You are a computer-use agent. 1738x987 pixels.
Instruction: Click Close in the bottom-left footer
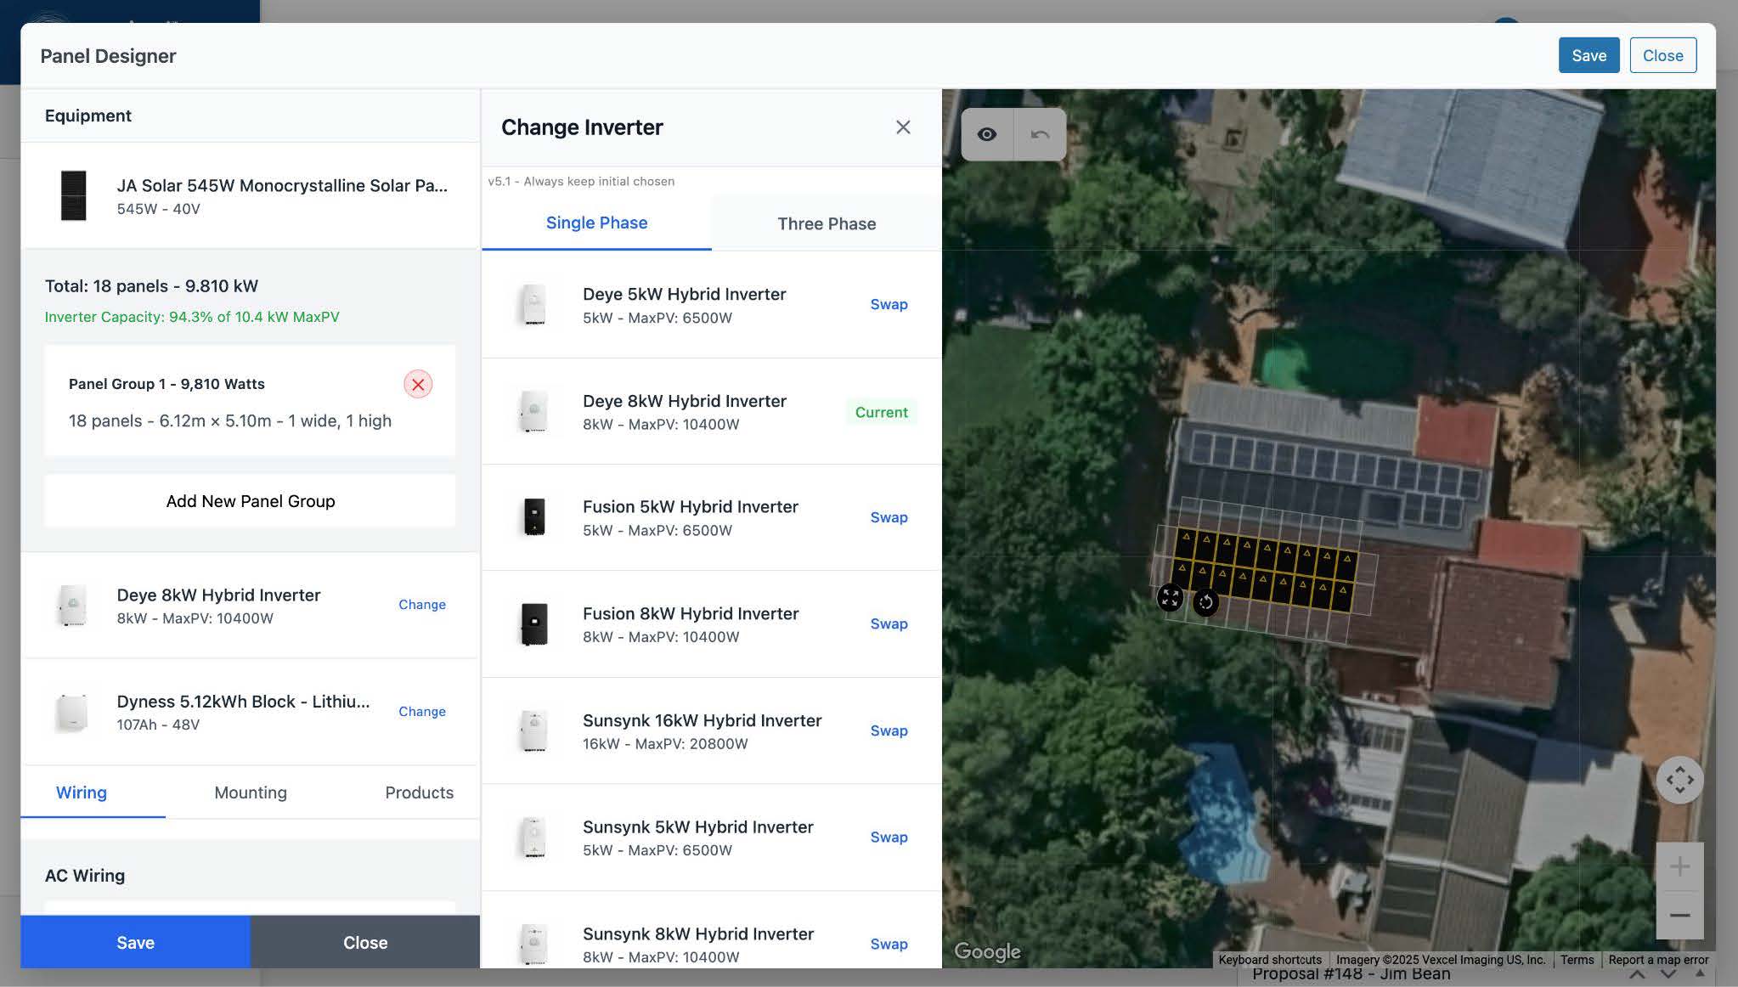(365, 942)
